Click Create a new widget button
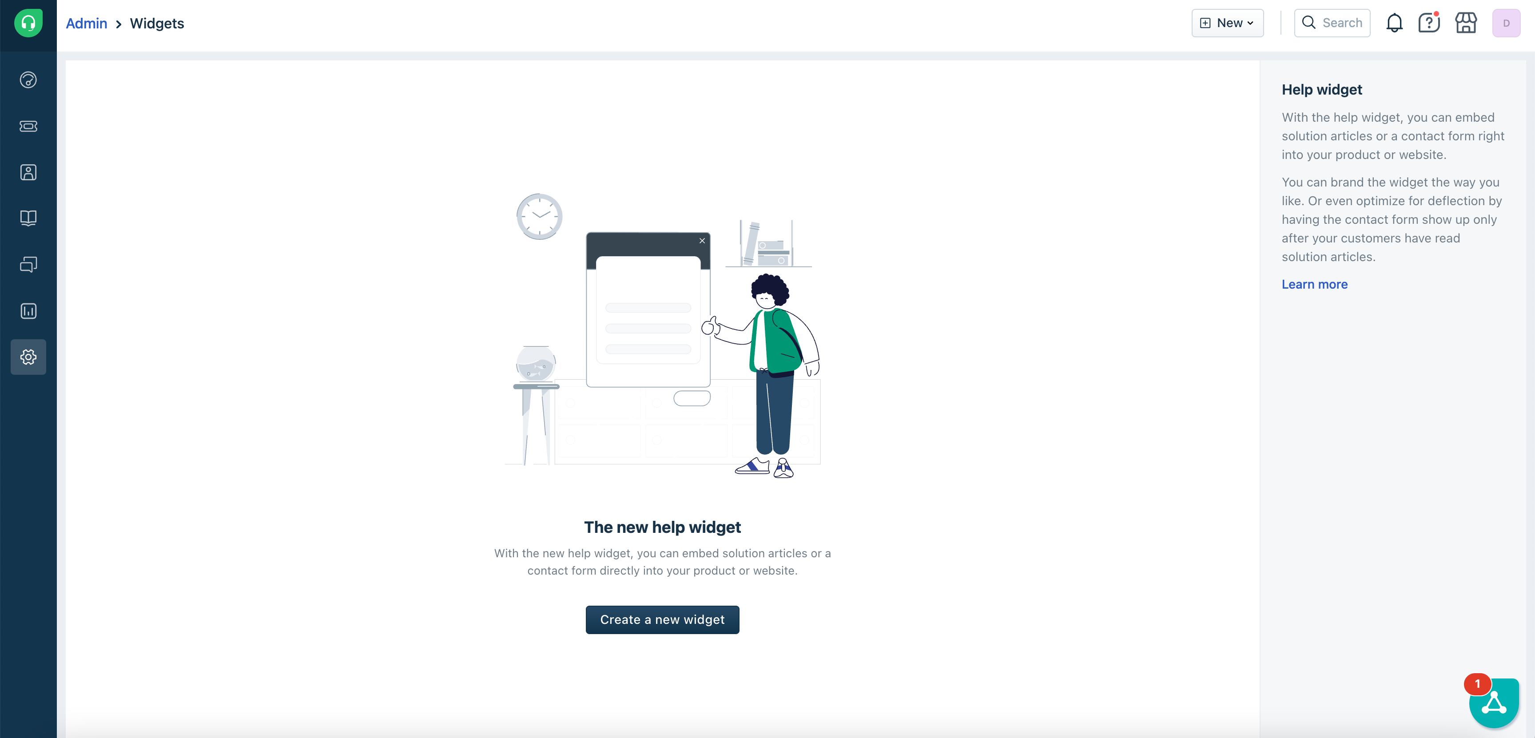Image resolution: width=1535 pixels, height=738 pixels. 663,619
